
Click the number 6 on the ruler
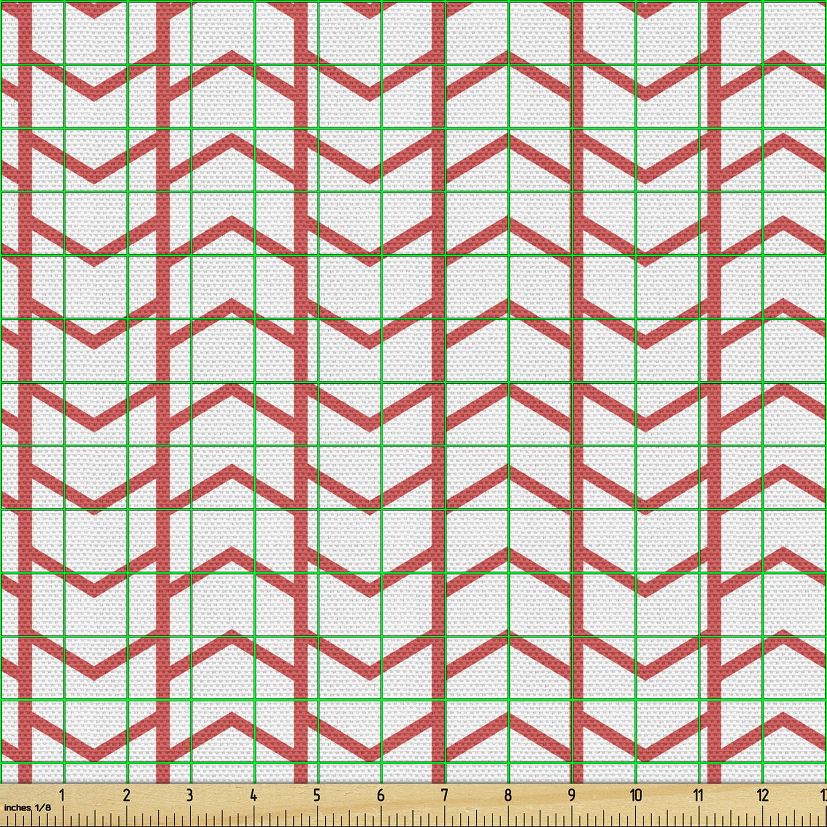[380, 795]
